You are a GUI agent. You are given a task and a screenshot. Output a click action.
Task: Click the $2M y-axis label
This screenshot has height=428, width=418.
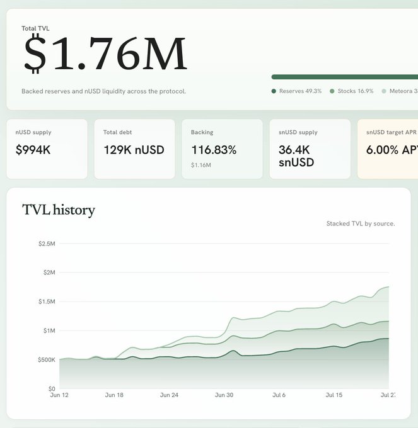click(49, 273)
